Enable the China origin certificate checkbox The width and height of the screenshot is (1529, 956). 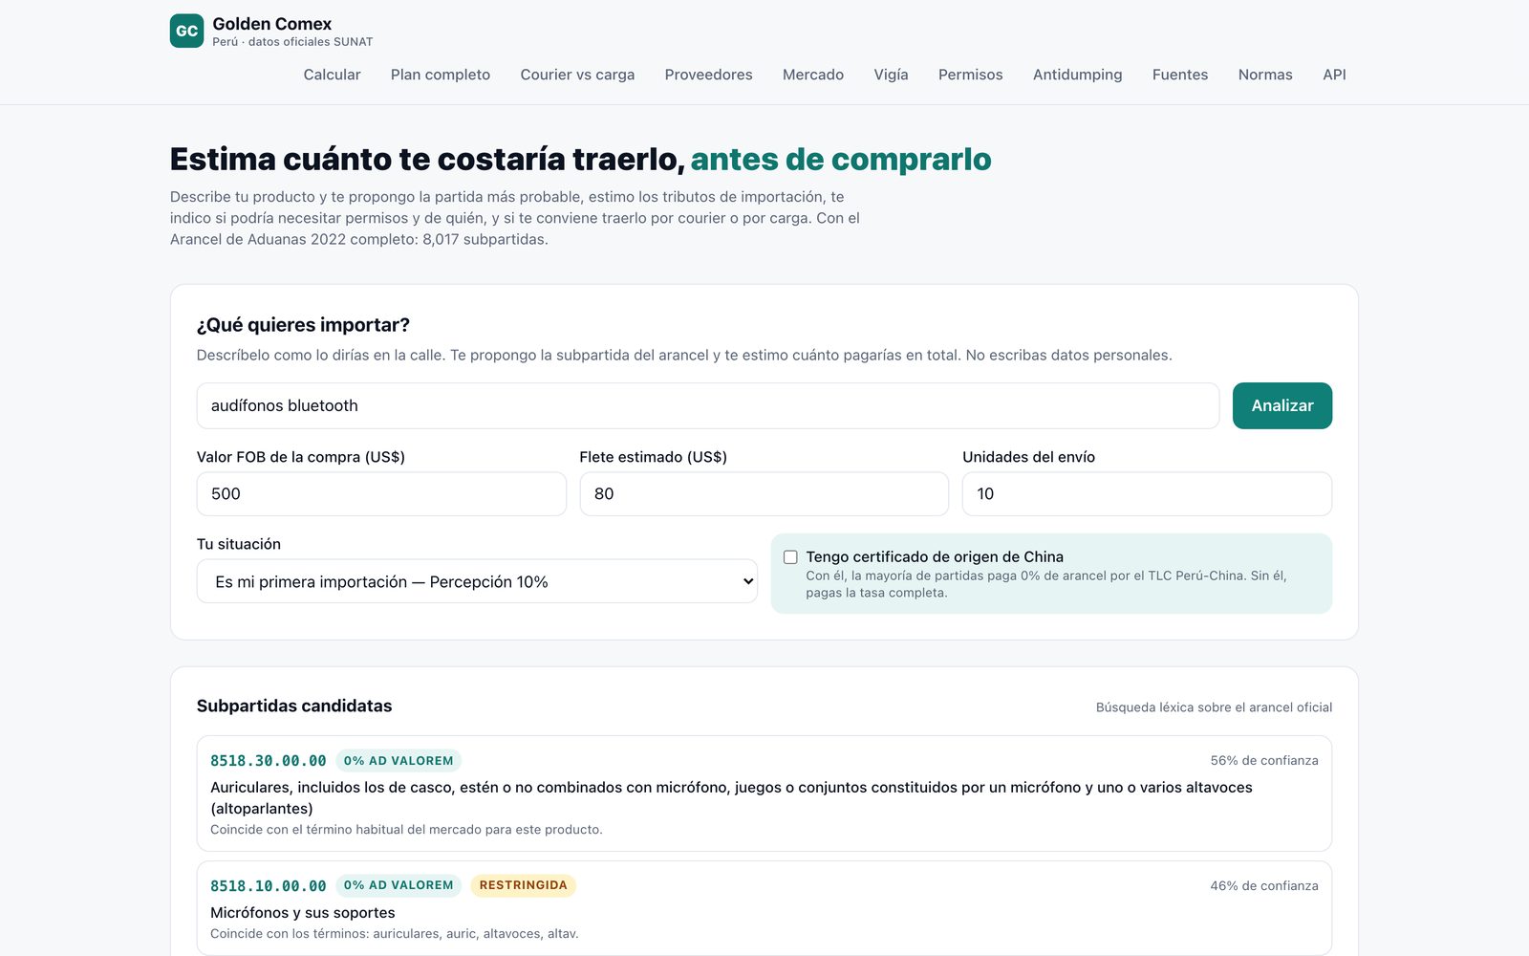[x=790, y=557]
